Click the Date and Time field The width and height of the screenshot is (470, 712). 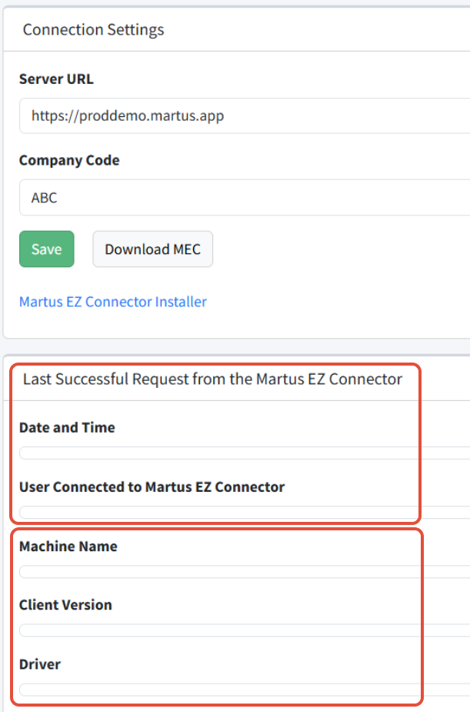(245, 453)
